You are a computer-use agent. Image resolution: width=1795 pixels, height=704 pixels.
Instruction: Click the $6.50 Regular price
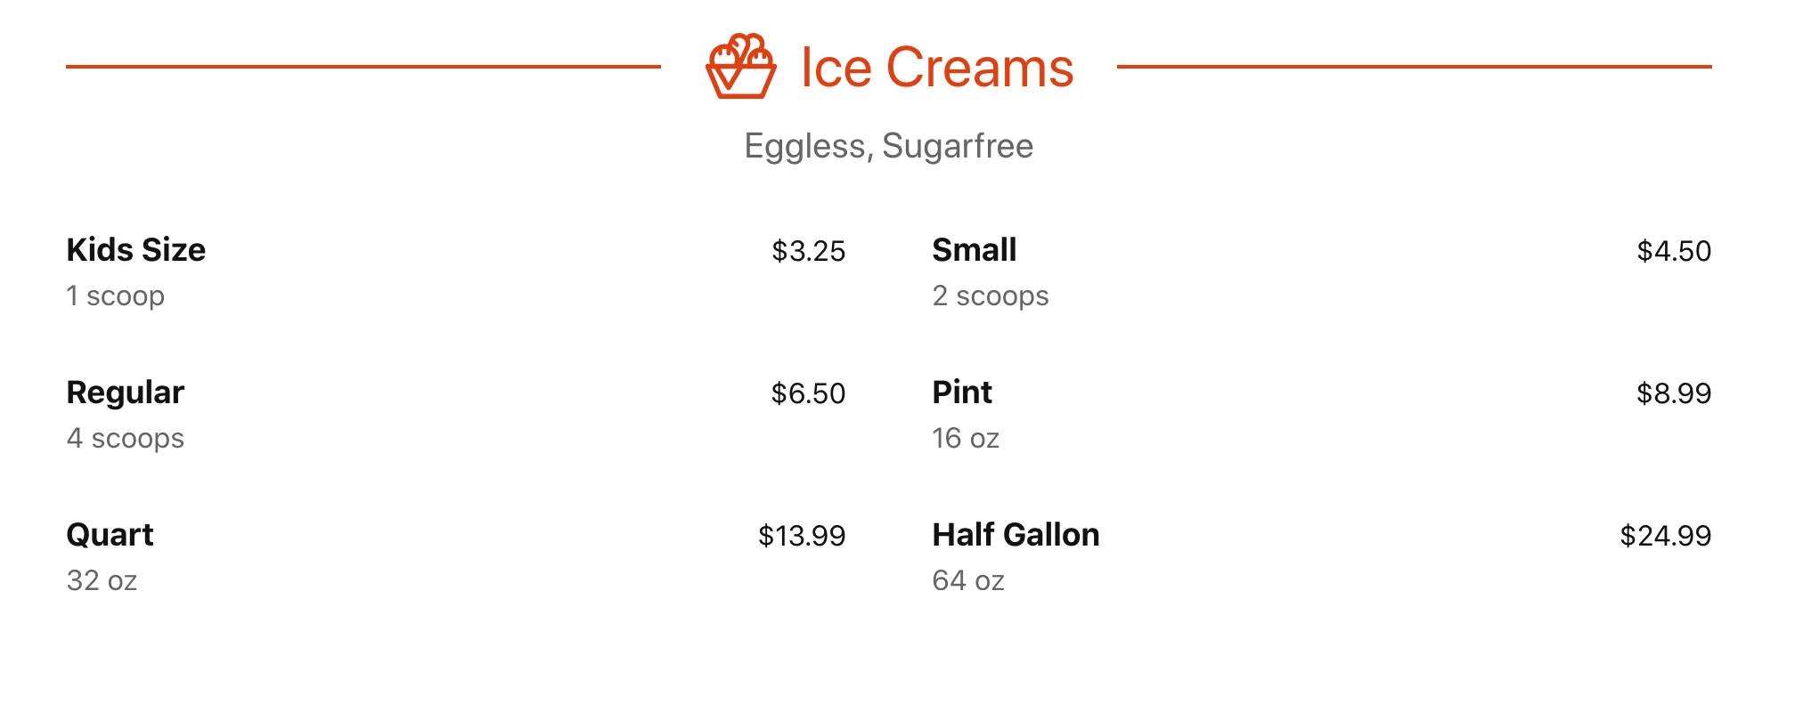[x=808, y=393]
